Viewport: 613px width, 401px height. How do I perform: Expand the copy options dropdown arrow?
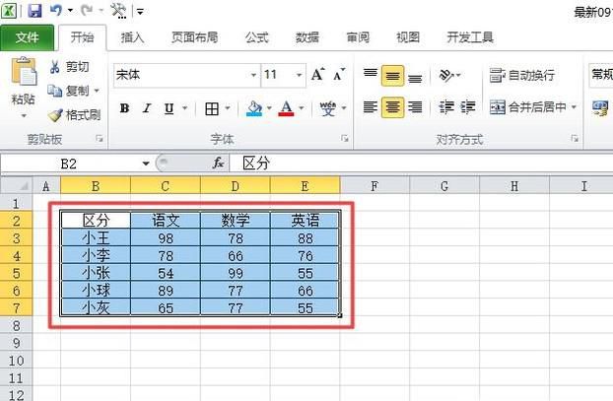click(x=97, y=91)
